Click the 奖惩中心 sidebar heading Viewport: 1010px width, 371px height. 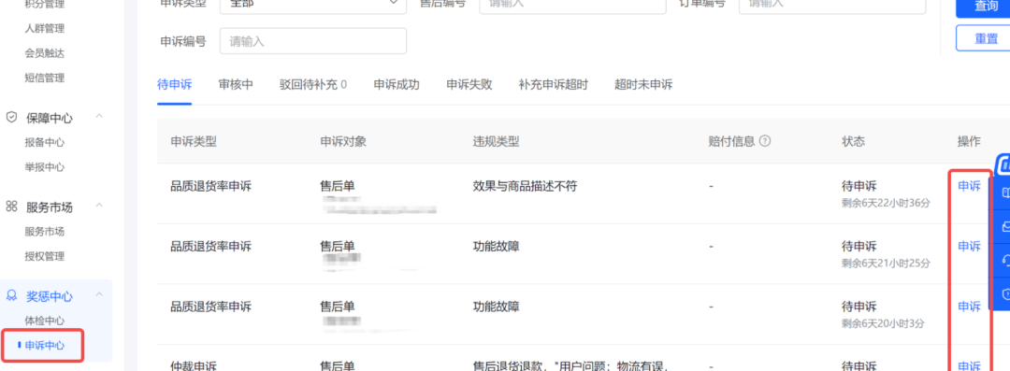[49, 296]
